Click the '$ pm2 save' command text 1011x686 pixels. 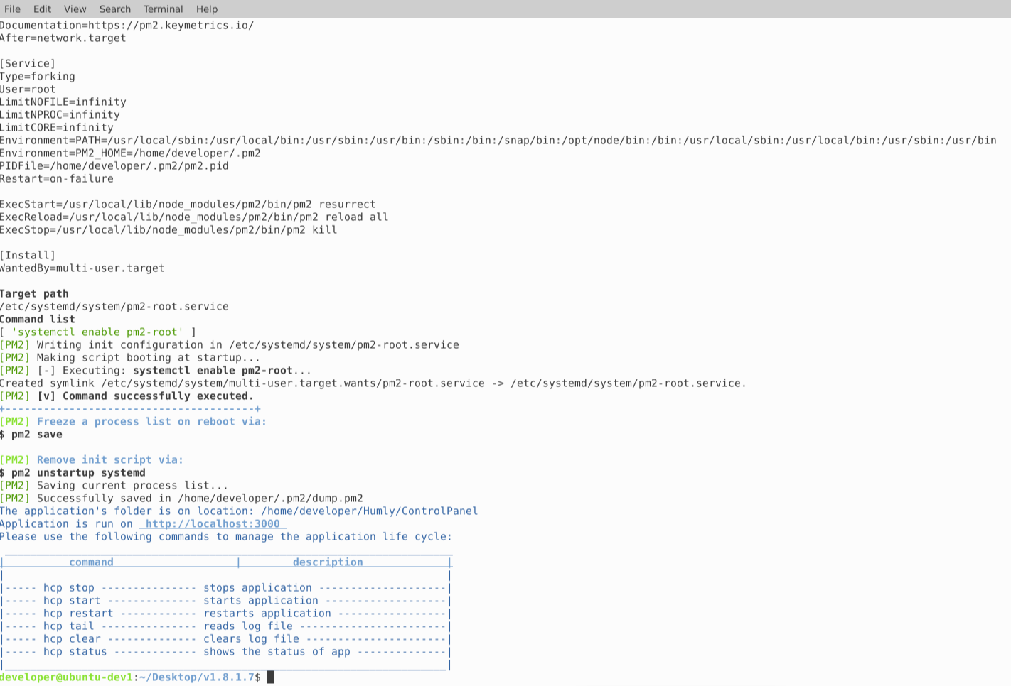(x=31, y=435)
